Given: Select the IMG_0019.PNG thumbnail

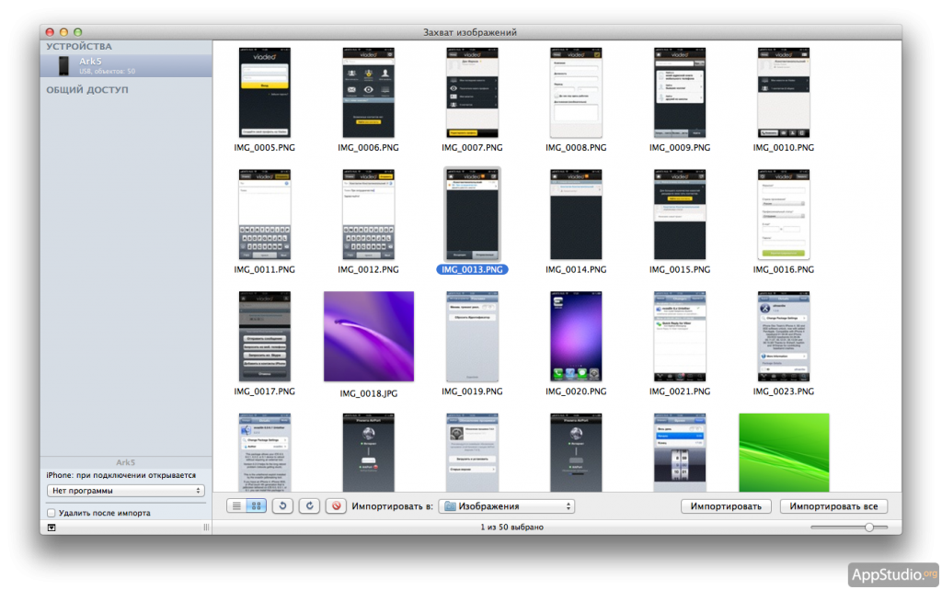Looking at the screenshot, I should click(472, 336).
